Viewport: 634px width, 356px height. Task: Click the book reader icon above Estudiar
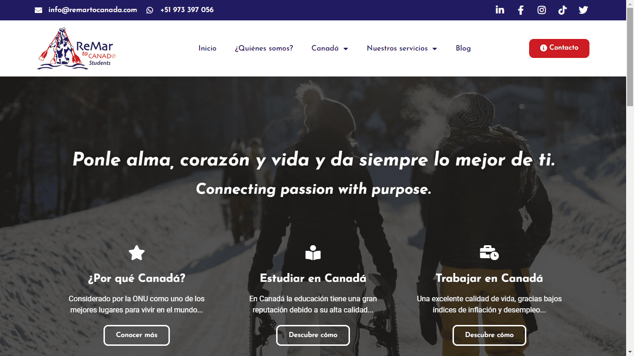click(x=313, y=253)
